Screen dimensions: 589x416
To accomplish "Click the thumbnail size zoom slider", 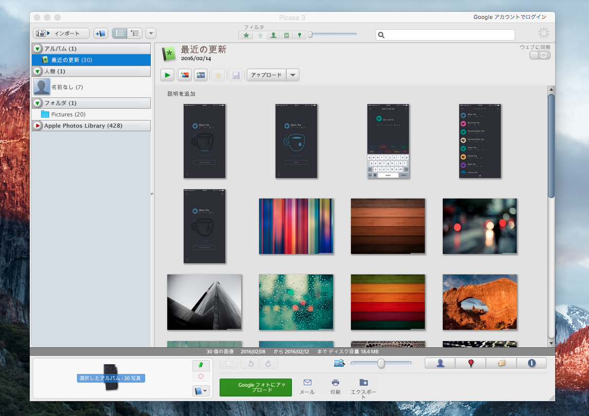I will pos(381,363).
